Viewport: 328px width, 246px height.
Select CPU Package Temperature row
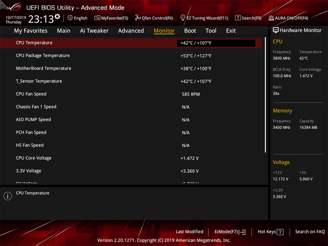coord(131,56)
